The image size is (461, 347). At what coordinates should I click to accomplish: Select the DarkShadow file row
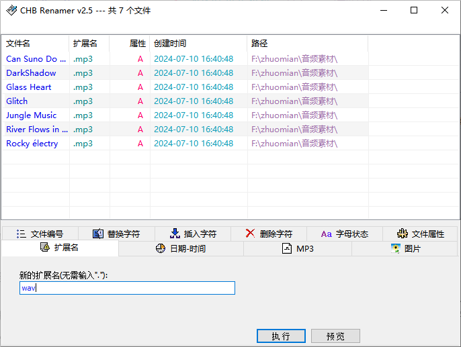pyautogui.click(x=31, y=72)
